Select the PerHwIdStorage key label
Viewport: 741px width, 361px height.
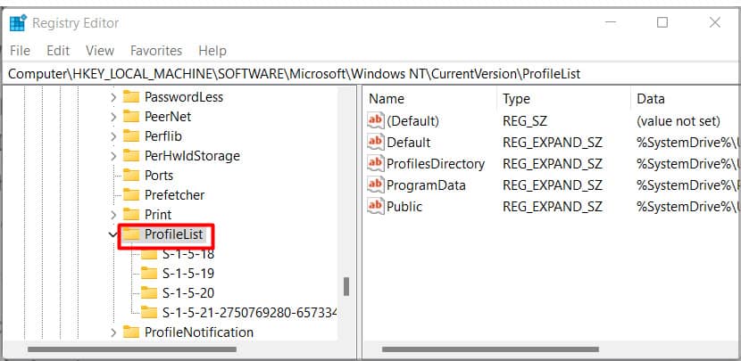192,156
